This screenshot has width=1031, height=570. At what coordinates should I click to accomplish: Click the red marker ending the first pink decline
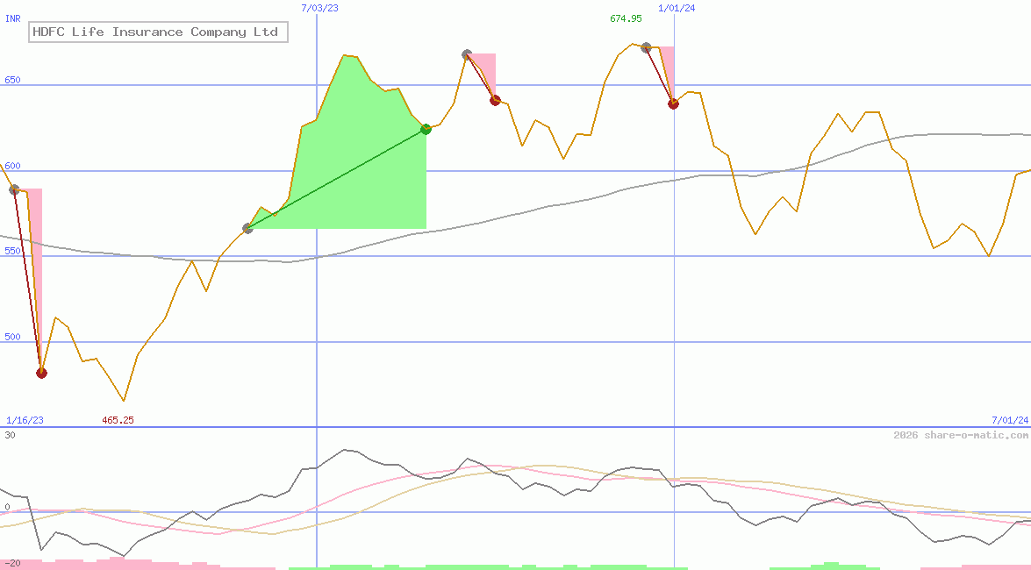40,372
